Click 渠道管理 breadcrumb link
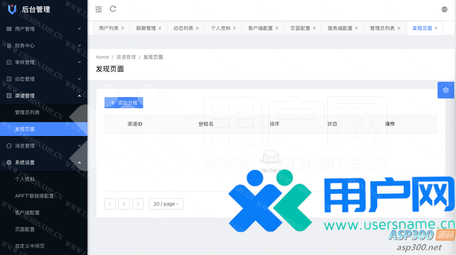456x255 pixels. point(126,57)
